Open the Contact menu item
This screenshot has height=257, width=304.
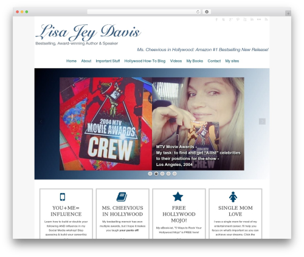214,61
